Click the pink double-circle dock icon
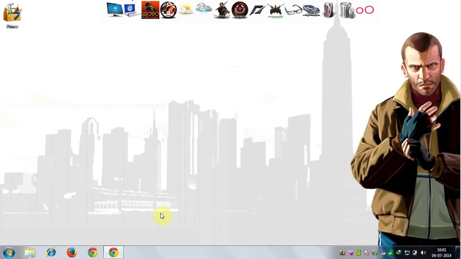 pos(365,10)
